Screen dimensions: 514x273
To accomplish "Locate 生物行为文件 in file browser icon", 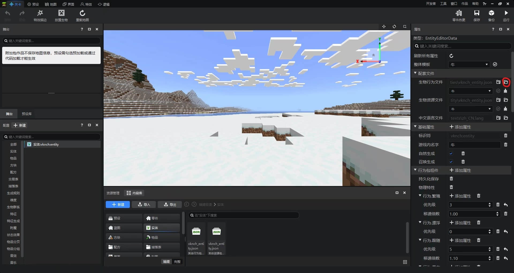I will (x=498, y=82).
